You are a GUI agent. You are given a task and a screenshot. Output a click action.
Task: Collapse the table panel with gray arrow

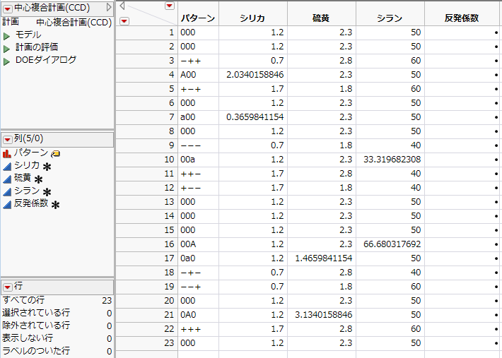[x=109, y=7]
